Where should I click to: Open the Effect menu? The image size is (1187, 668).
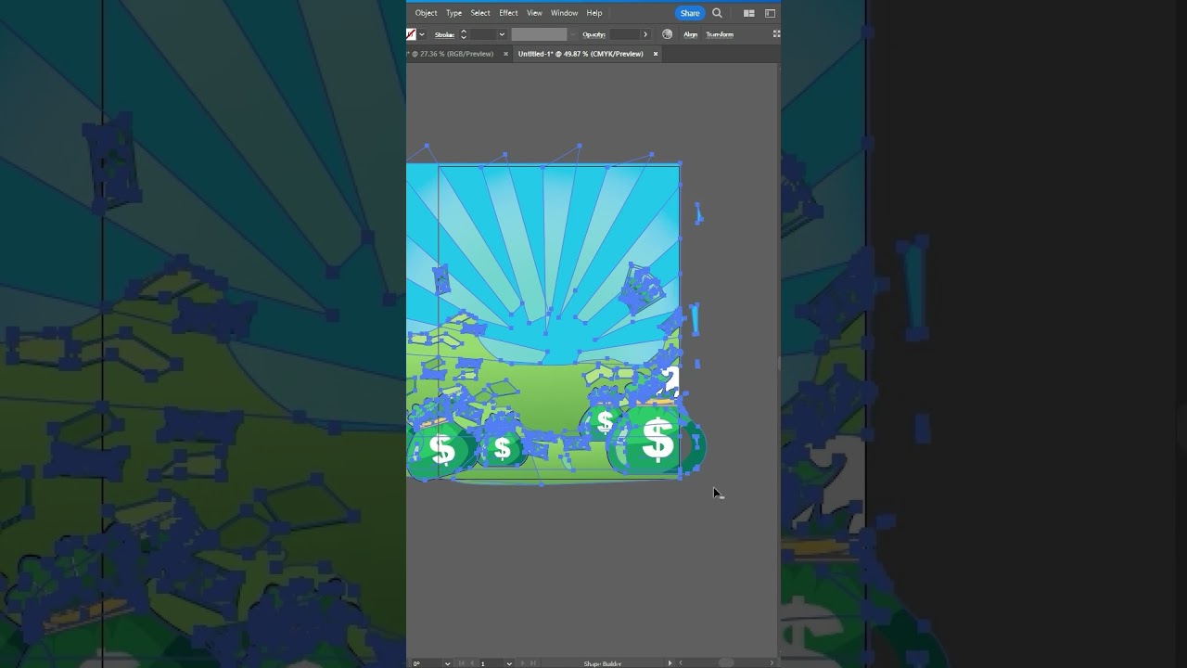tap(508, 13)
